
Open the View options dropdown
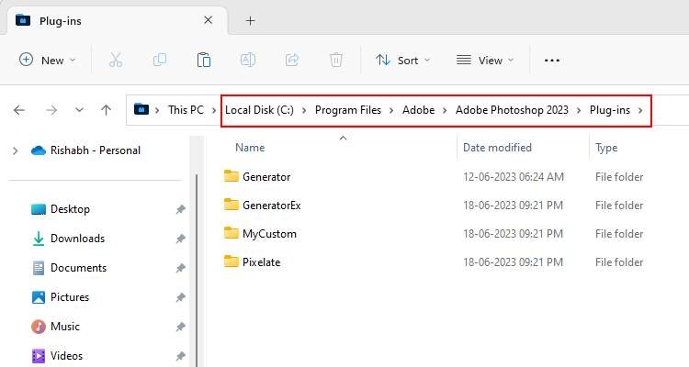click(x=486, y=60)
